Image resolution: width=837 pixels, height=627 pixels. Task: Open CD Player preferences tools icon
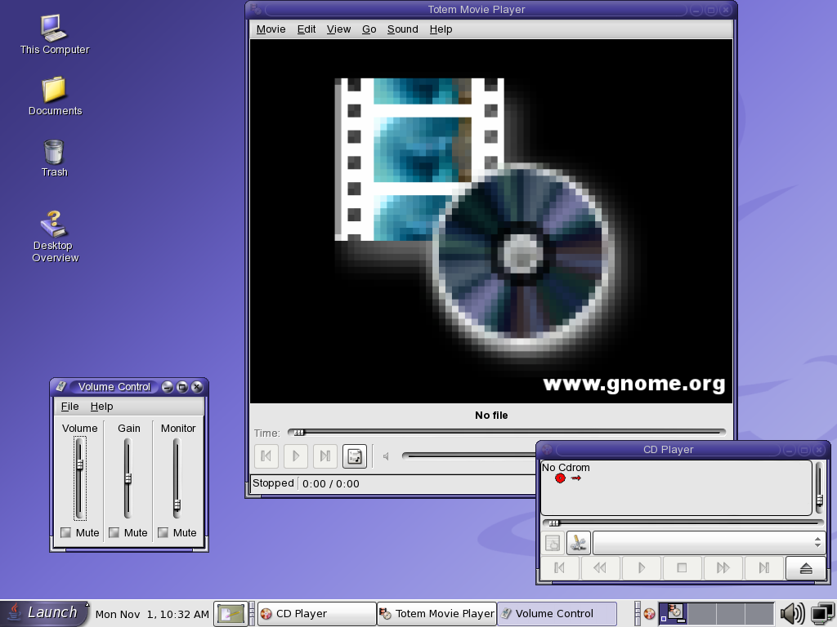click(x=579, y=543)
